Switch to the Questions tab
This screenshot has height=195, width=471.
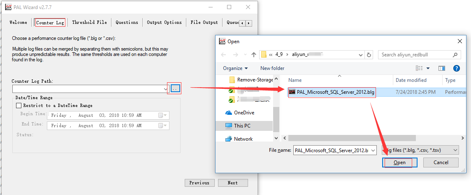(127, 22)
